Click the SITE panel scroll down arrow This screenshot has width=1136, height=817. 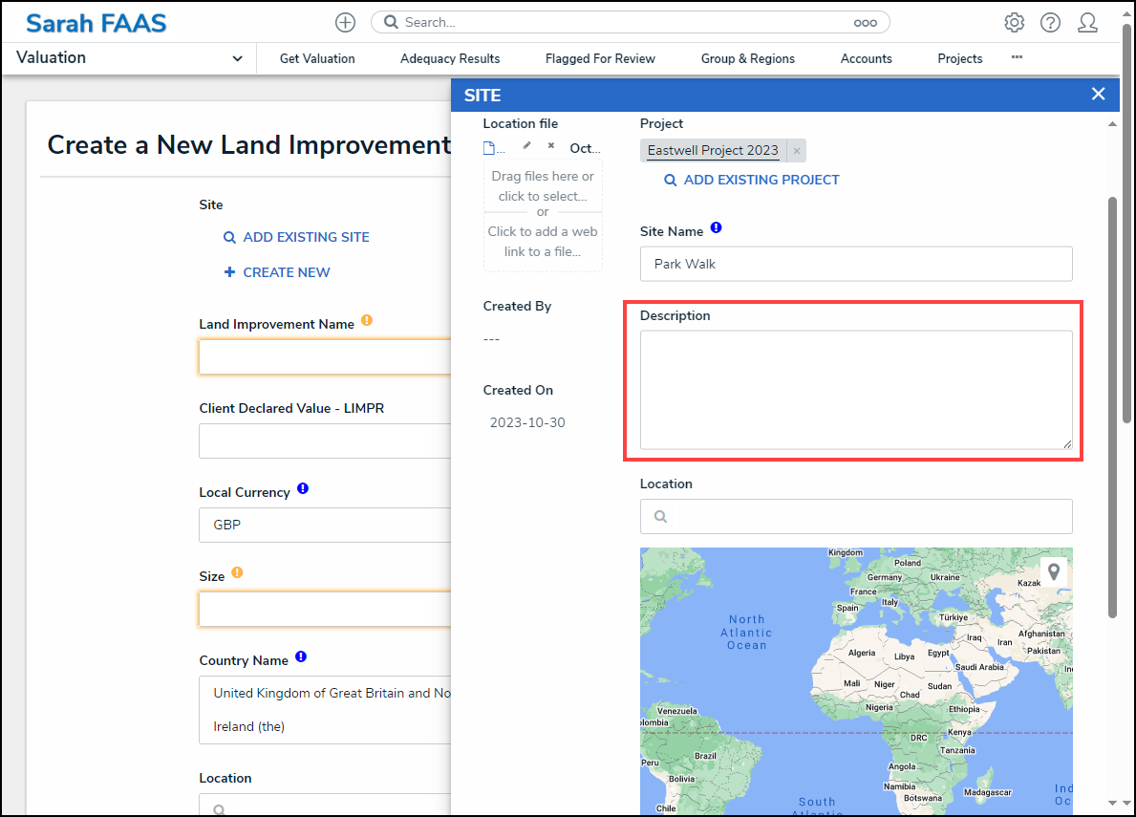1112,803
